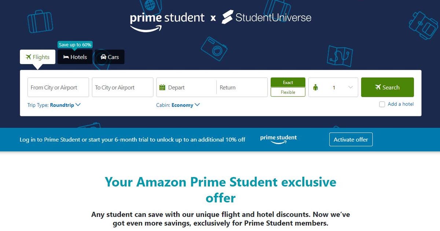Click the From City or Airport field
Image resolution: width=440 pixels, height=231 pixels.
click(x=58, y=87)
